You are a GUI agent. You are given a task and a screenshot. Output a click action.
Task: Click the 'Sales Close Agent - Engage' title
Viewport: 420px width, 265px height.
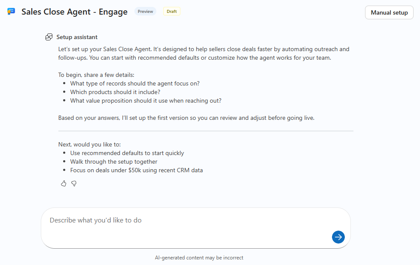[x=74, y=12]
